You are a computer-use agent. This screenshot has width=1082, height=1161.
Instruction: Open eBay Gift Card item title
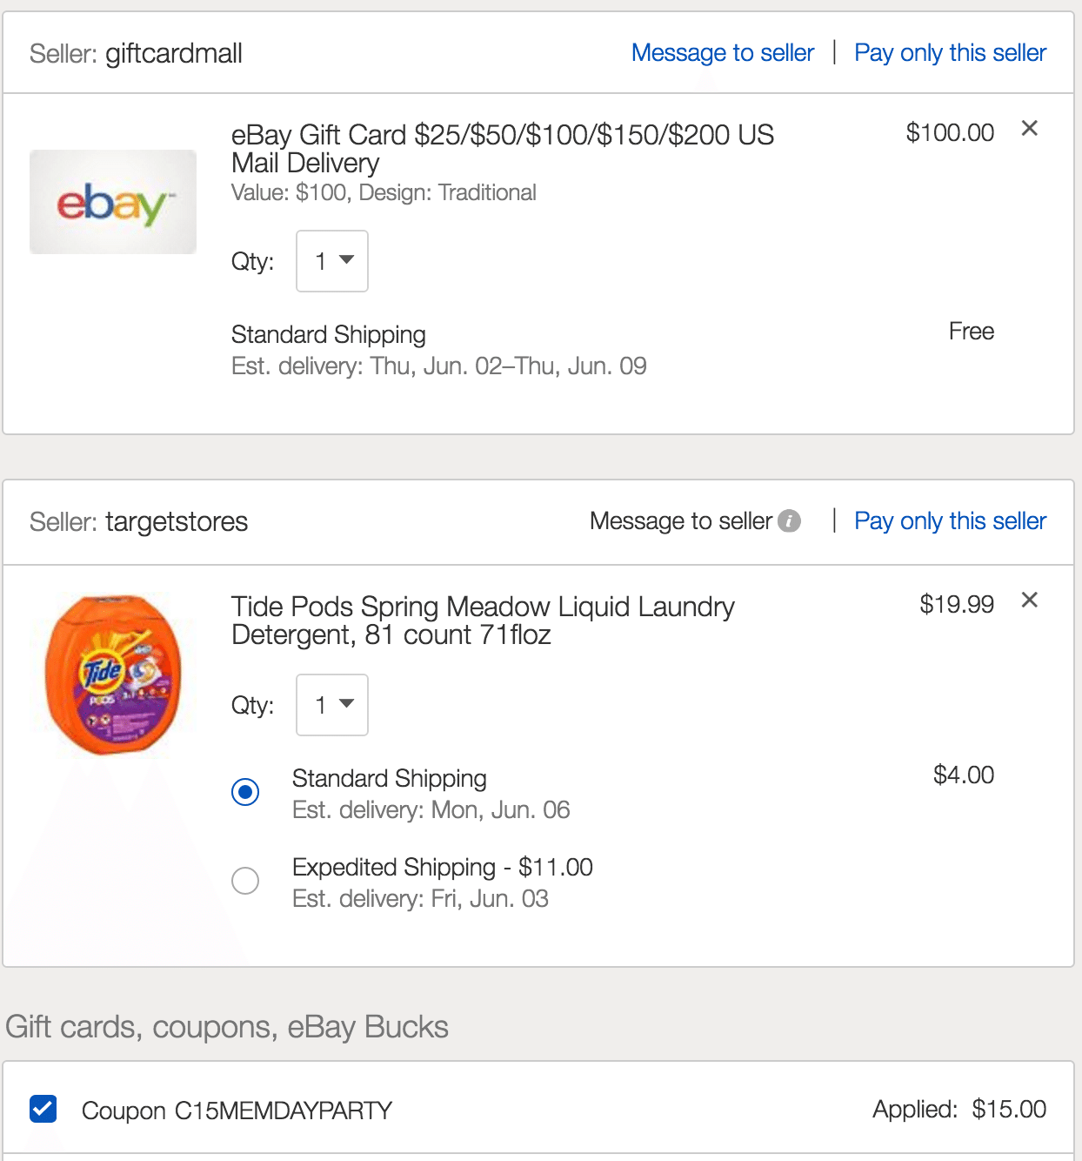pos(502,149)
